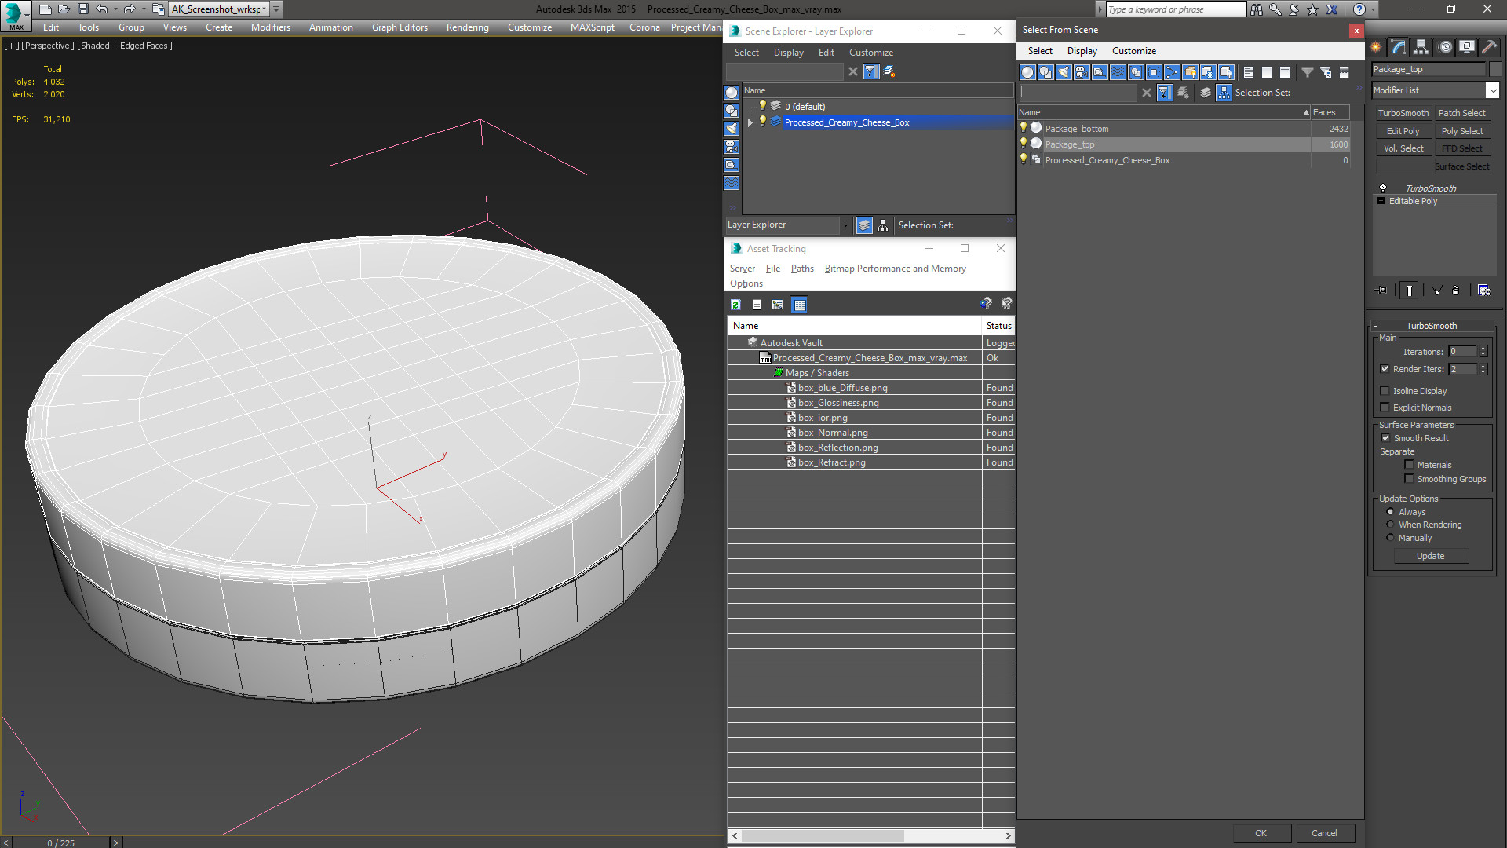Click Create New Layer icon in Scene Explorer

(889, 71)
